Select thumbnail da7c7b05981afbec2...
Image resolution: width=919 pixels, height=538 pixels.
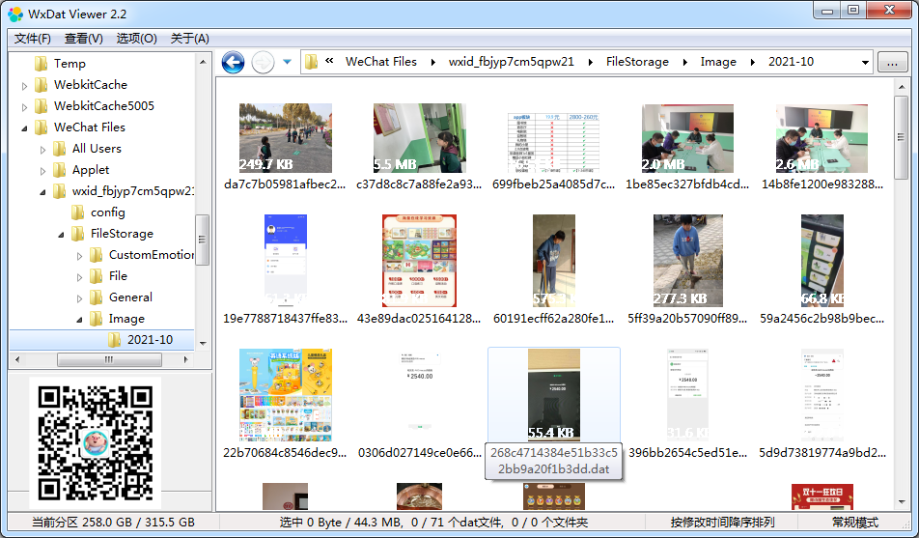point(286,138)
